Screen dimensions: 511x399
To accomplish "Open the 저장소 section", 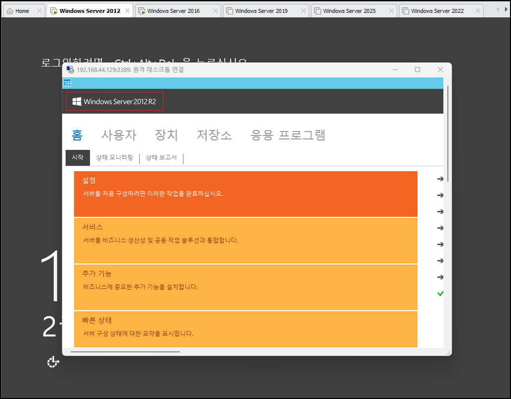I will 214,134.
